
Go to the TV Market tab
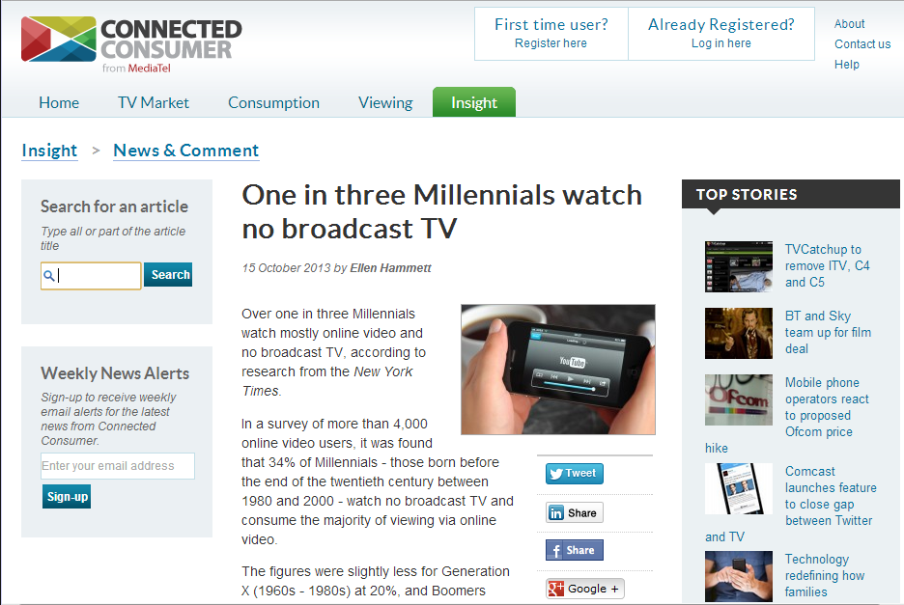click(154, 102)
